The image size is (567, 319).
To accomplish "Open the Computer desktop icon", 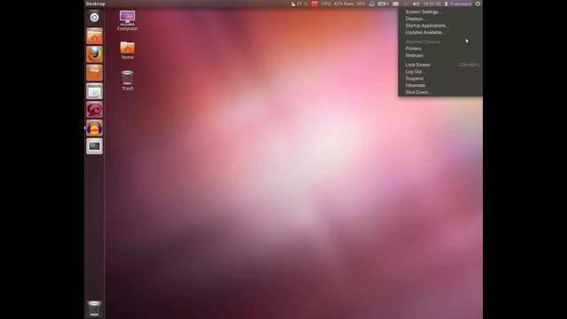I will [128, 20].
